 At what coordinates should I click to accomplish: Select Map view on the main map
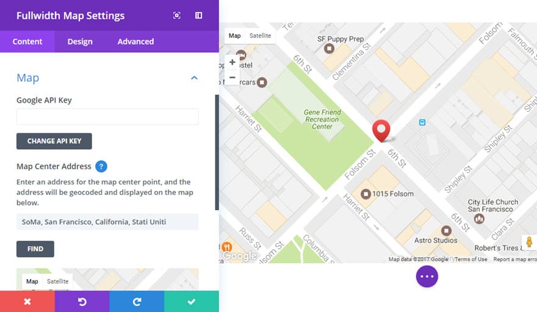[235, 36]
